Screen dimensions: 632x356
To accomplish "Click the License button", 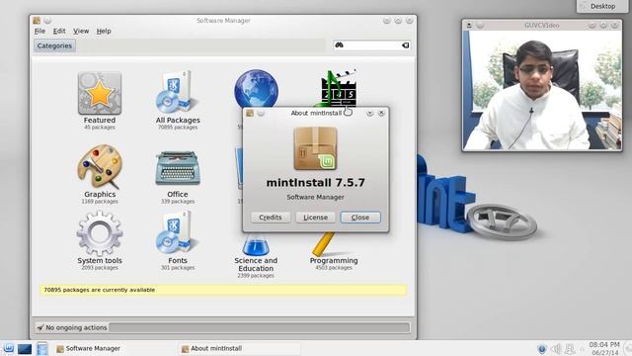I will (x=315, y=218).
